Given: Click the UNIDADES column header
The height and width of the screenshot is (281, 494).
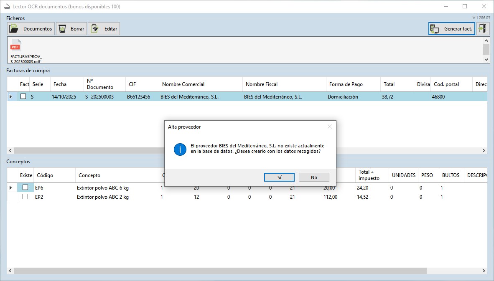Looking at the screenshot, I should point(404,175).
